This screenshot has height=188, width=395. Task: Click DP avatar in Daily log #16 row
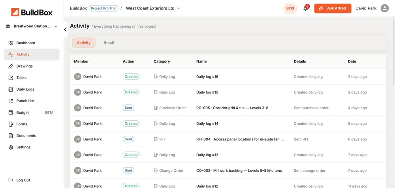click(x=77, y=77)
